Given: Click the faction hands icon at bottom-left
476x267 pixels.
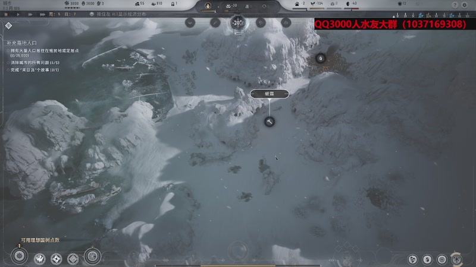Looking at the screenshot, I should point(39,259).
